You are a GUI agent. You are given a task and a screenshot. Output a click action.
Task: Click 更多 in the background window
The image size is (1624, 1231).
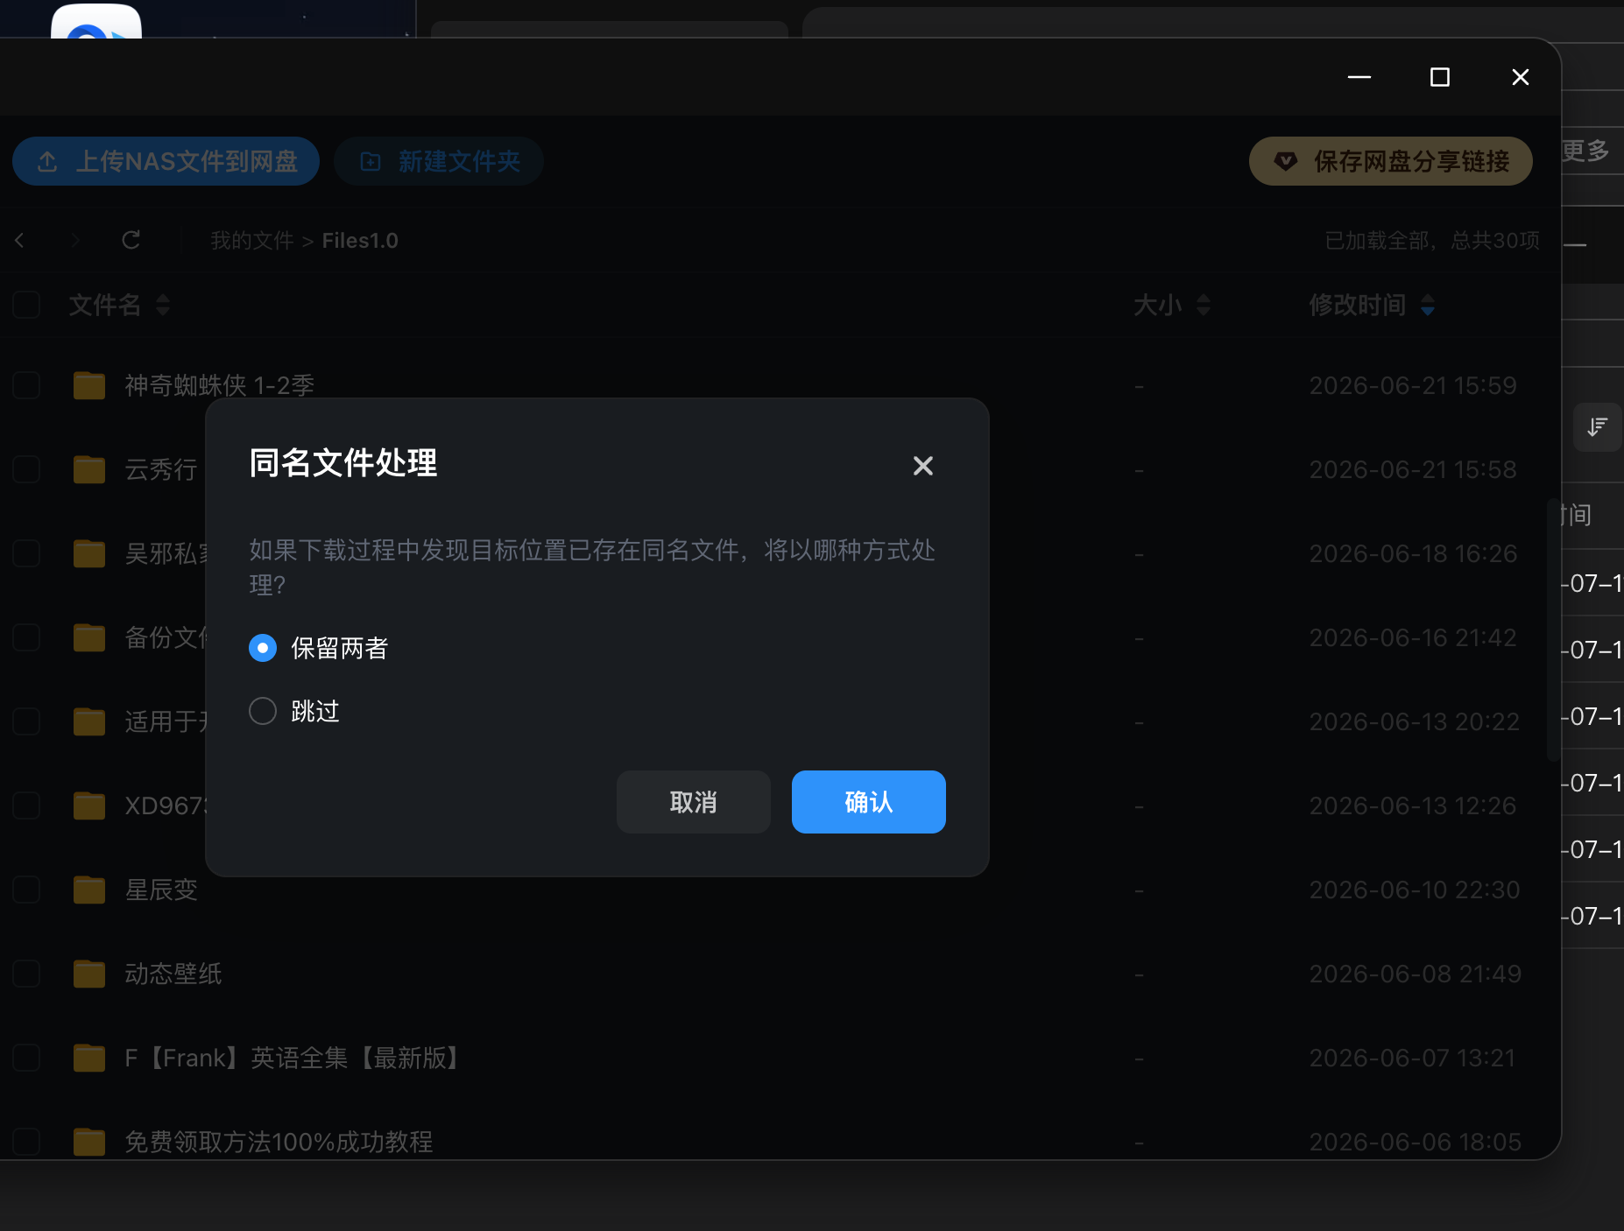[x=1586, y=151]
